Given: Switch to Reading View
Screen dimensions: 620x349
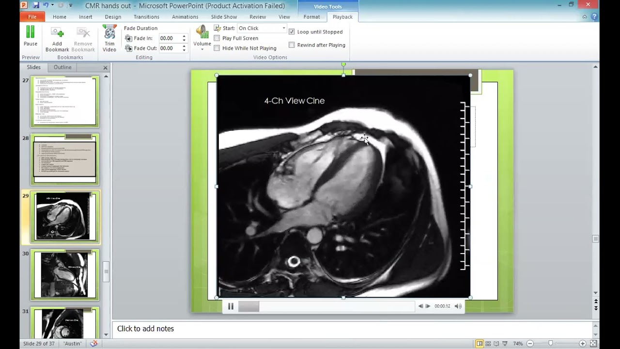Looking at the screenshot, I should point(496,344).
